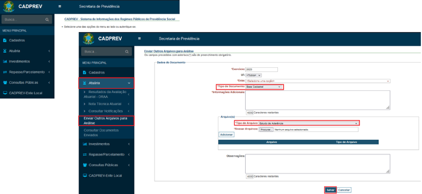Expand Nota Técnica Atuarial chevron
This screenshot has height=194, width=422.
pos(129,104)
